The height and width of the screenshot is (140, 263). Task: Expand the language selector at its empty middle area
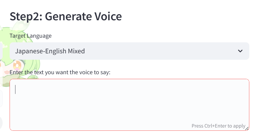[160, 51]
